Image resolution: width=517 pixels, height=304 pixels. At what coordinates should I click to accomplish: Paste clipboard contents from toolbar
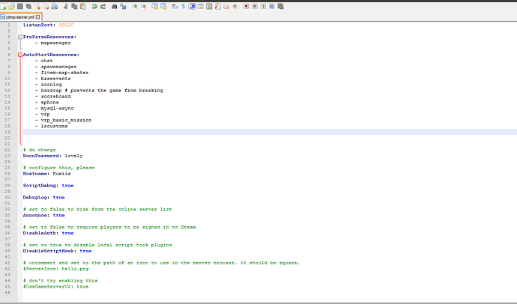(x=82, y=6)
